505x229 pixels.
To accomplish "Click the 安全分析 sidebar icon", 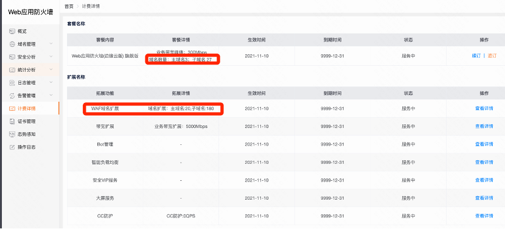I will coord(12,57).
